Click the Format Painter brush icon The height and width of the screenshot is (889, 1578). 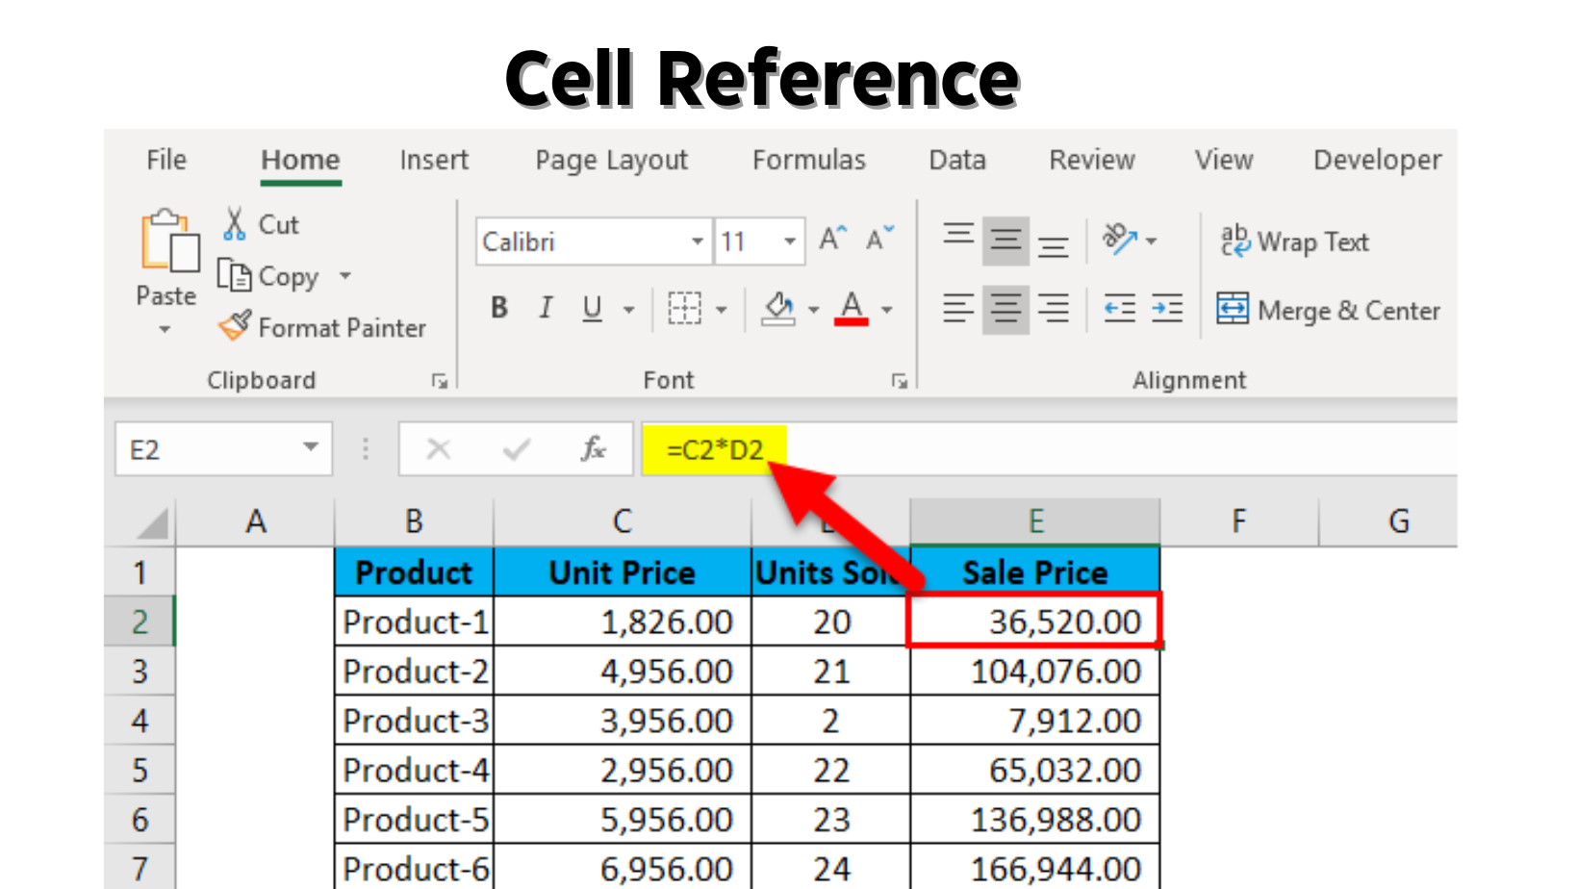(235, 326)
